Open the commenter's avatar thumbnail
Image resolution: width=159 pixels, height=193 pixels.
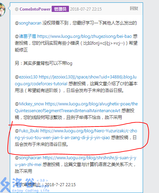click(2, 10)
